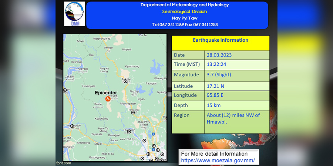Click the Ywar Thit Gyi label on map
The width and height of the screenshot is (333, 166).
127,139
